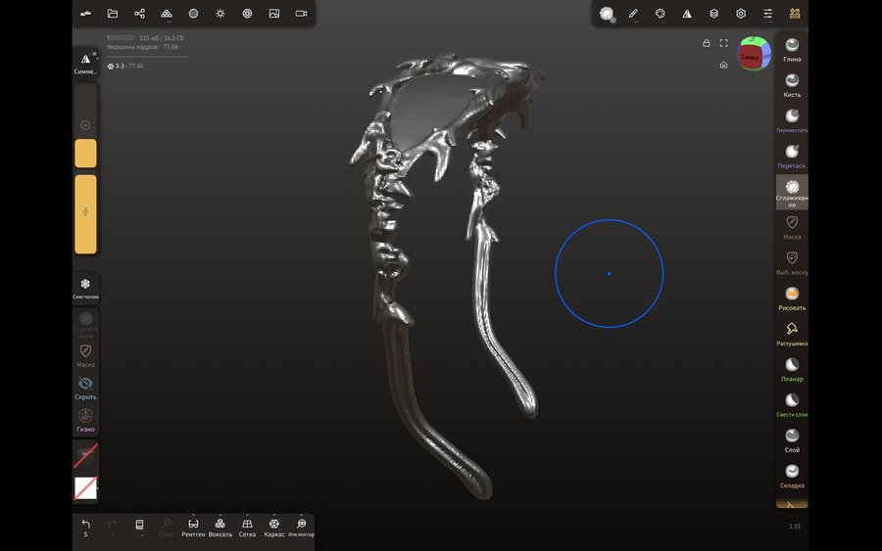
Task: Select the left-panel Сглаживание shortcut
Action: (85, 325)
